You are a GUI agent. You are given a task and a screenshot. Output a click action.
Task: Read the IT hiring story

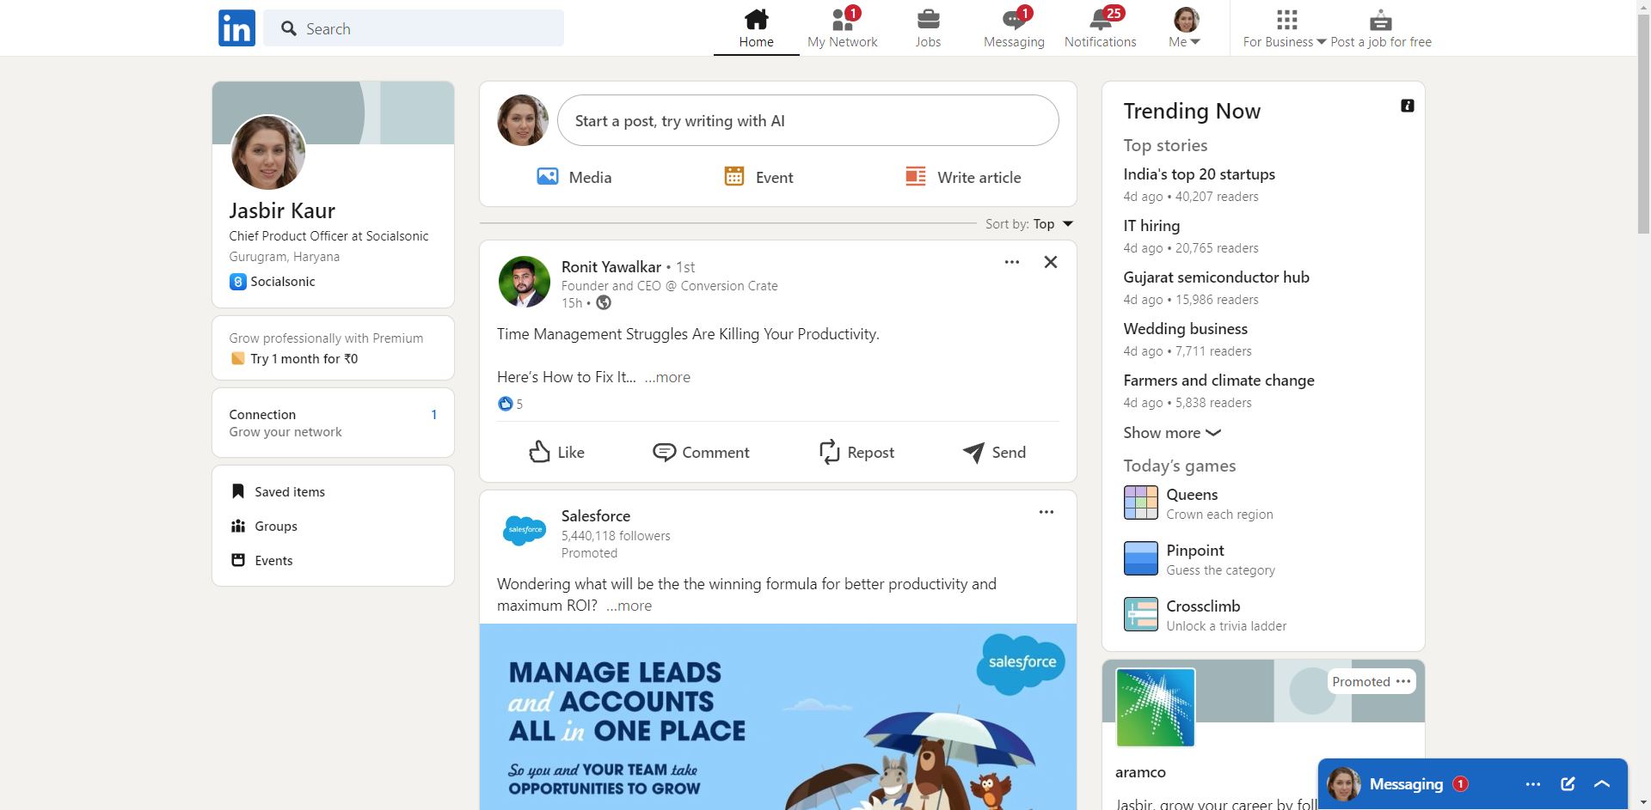tap(1151, 226)
